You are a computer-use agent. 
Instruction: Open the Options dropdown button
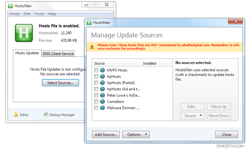pos(136,135)
